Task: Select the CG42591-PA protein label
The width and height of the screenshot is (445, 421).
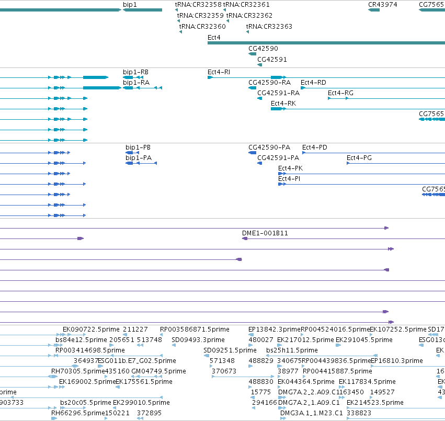Action: tap(278, 158)
